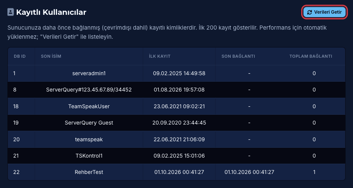Select the ServerQuery#123.45.67.89/34452 name cell
The height and width of the screenshot is (188, 353).
pyautogui.click(x=89, y=90)
